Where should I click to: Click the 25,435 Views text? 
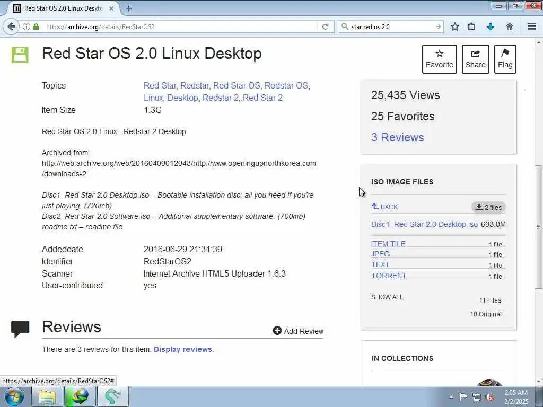point(405,95)
